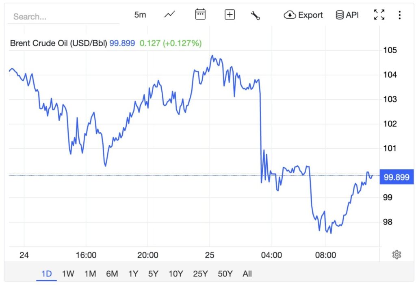Enter fullscreen mode with the expand icon
Image resolution: width=416 pixels, height=285 pixels.
379,14
